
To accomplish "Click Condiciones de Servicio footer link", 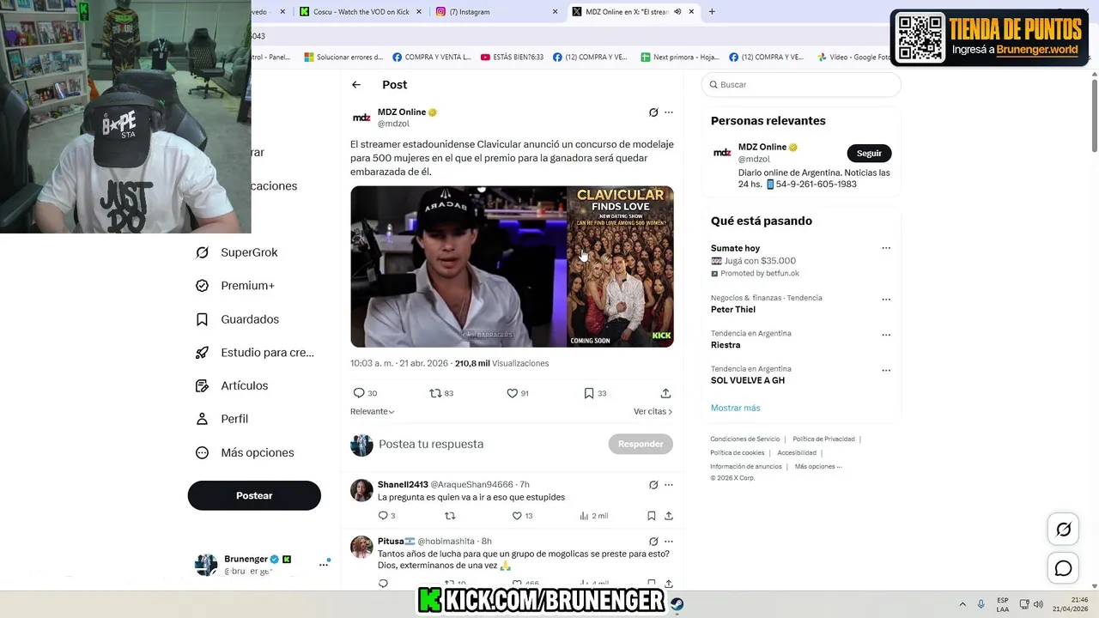I will coord(745,439).
